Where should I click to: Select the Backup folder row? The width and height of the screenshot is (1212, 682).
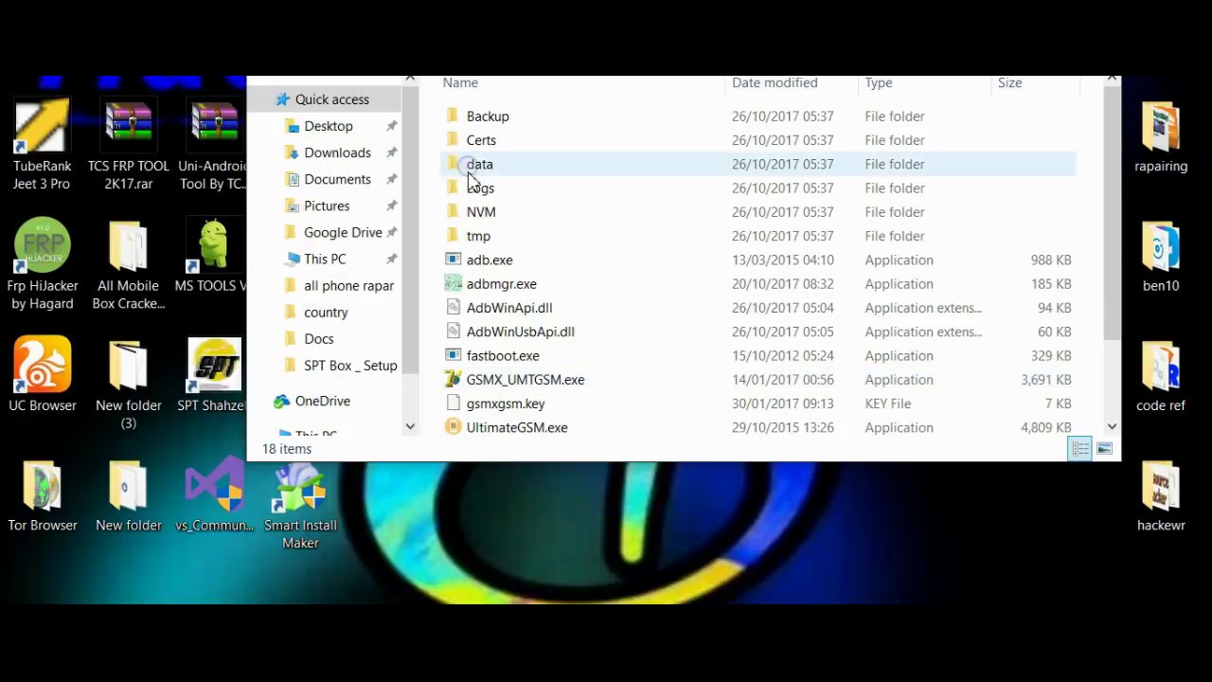757,116
